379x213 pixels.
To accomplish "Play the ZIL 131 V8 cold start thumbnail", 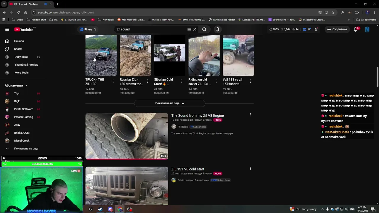I will tap(127, 186).
